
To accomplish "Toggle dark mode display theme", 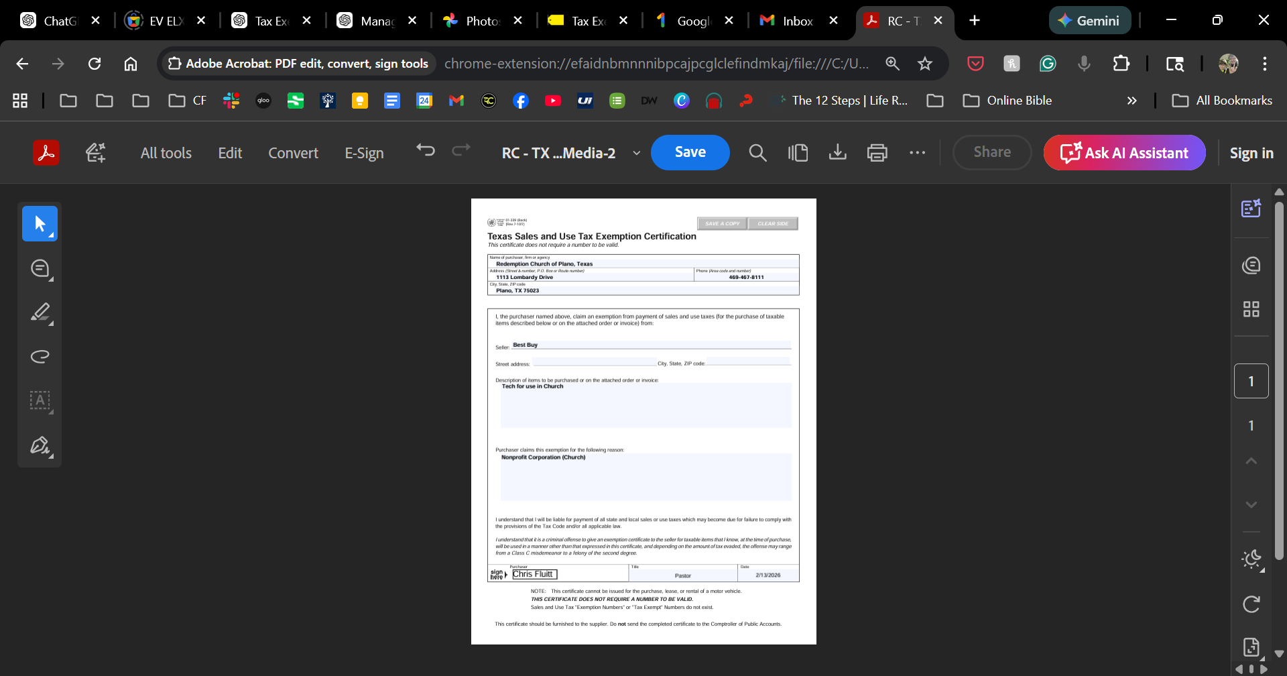I will click(1251, 559).
